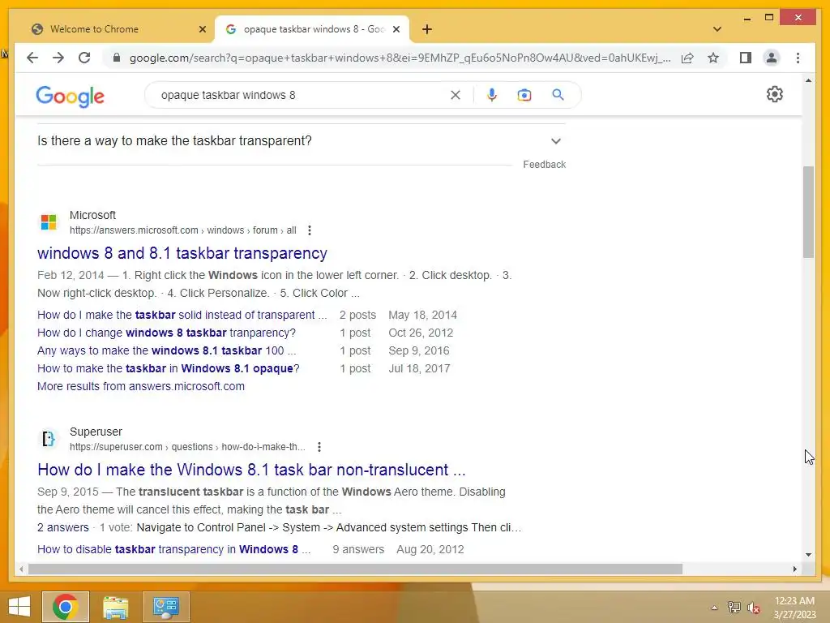The height and width of the screenshot is (623, 830).
Task: Open "windows 8 and 8.1 taskbar transparency" result
Action: [182, 253]
